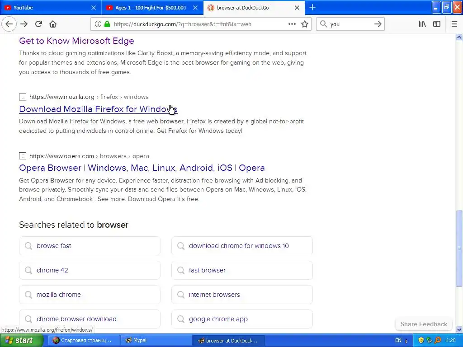Select the browser at DuckDuckGo tab
The image size is (463, 347).
pyautogui.click(x=254, y=8)
